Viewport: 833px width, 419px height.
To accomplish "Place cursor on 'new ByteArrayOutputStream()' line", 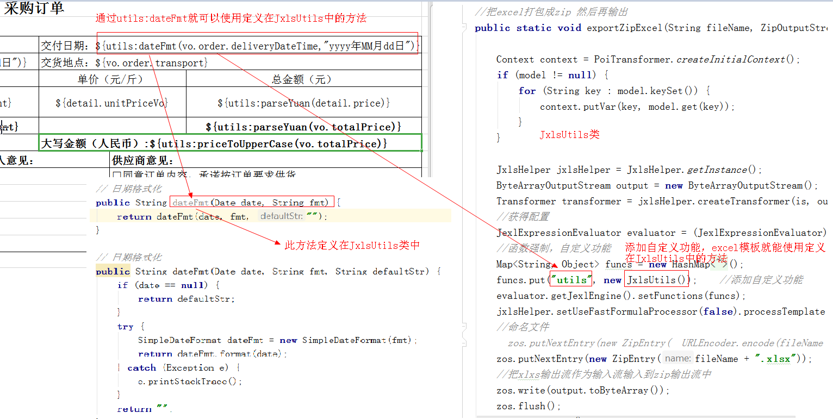I will 657,185.
